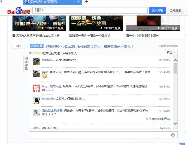Click avatar of bug一般的人生
The image size is (188, 145).
point(36,88)
